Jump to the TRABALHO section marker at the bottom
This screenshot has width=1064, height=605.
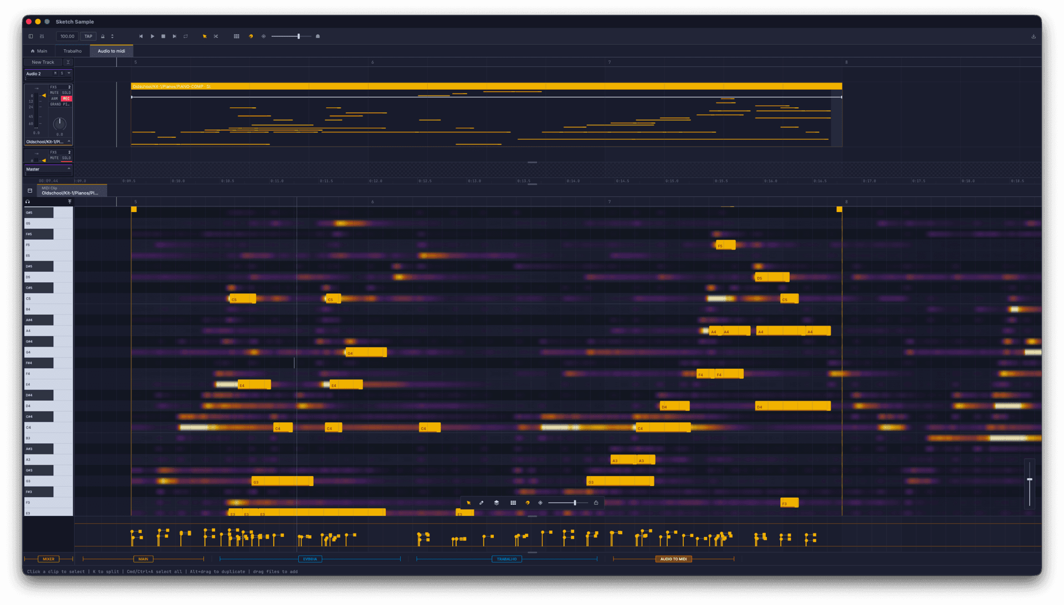pos(507,559)
